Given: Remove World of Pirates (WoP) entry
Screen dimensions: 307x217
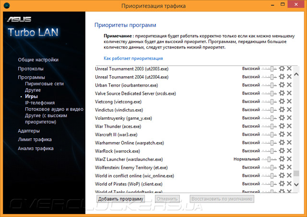Looking at the screenshot, I should point(289,183).
